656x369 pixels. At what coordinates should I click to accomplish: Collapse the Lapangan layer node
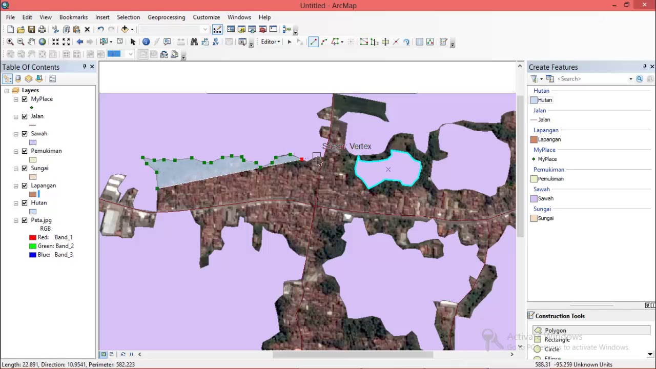click(16, 186)
